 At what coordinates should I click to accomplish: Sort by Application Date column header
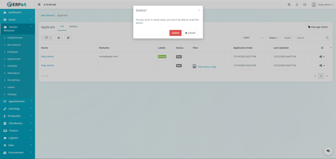coord(252,48)
